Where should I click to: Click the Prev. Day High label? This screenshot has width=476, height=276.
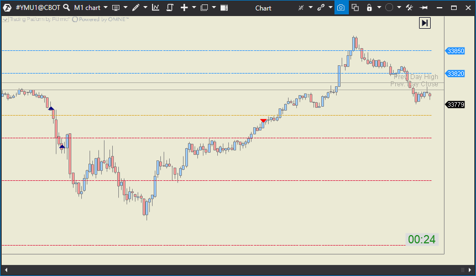(x=416, y=77)
